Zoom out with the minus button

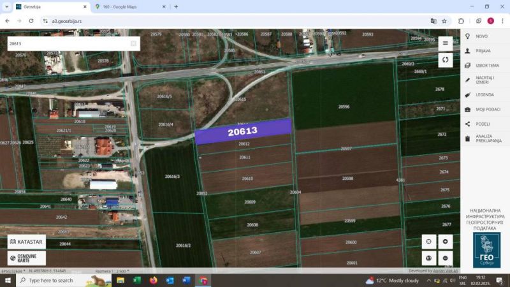click(445, 258)
